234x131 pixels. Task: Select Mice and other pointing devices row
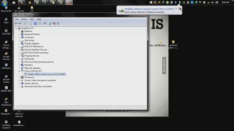pos(39,62)
